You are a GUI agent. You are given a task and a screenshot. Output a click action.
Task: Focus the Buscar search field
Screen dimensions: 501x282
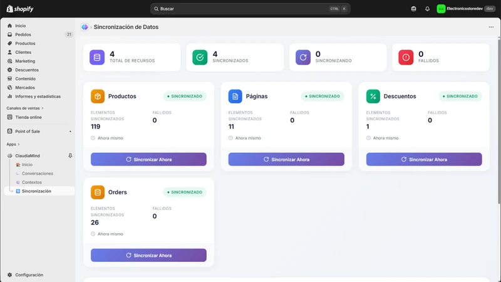(x=250, y=9)
